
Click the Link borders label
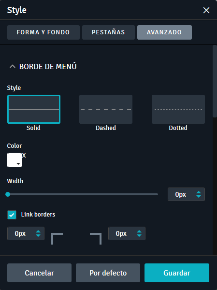click(38, 215)
